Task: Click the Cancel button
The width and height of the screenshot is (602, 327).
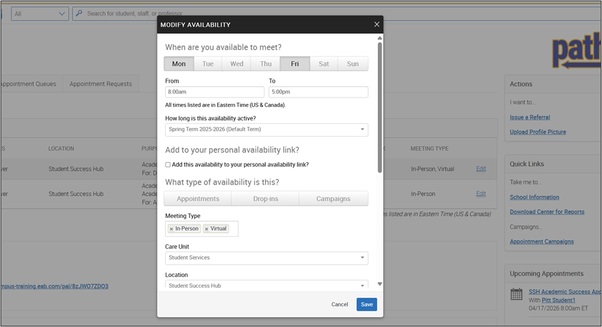Action: pyautogui.click(x=339, y=305)
